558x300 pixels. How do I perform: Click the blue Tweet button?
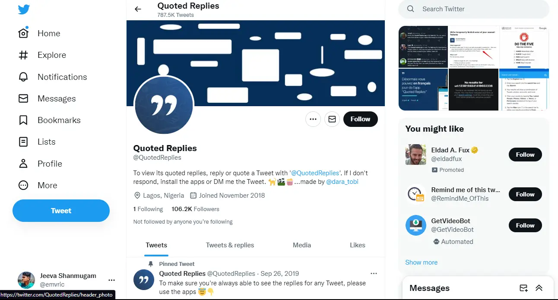(61, 211)
